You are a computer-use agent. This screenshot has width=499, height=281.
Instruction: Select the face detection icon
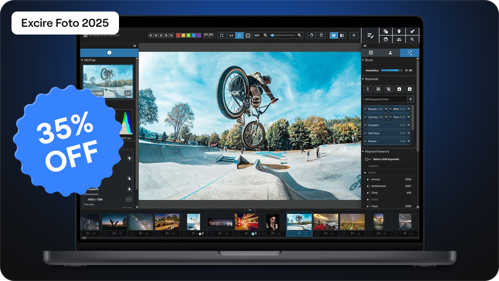point(385,39)
